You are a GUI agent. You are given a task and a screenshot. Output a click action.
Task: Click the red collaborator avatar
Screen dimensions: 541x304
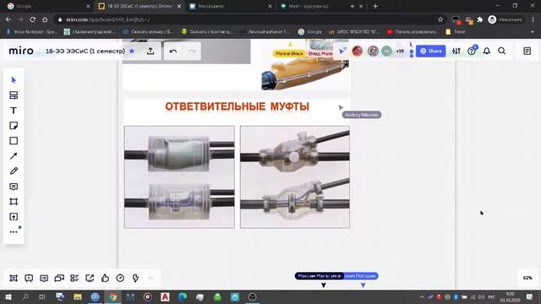tap(358, 51)
